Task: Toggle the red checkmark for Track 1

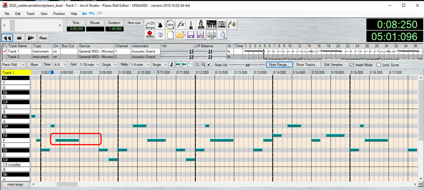Action: (4, 51)
